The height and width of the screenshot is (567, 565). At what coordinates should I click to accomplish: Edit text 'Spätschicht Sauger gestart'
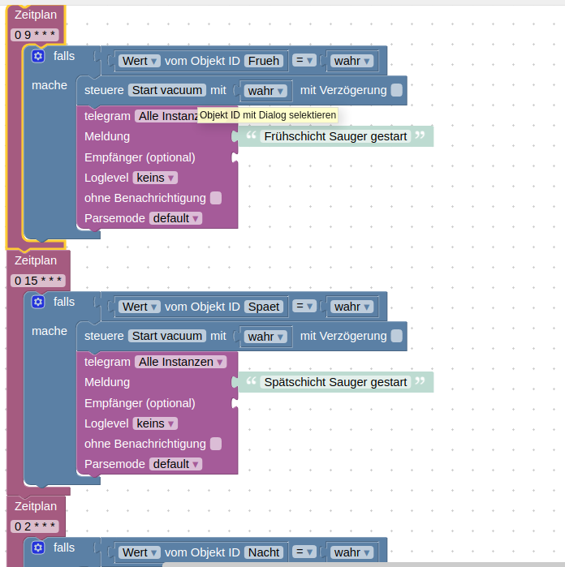[335, 382]
